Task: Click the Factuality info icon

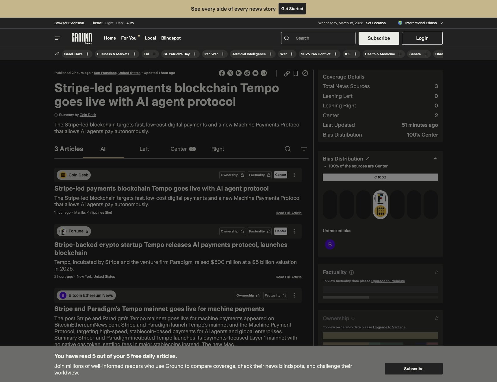Action: pos(352,273)
